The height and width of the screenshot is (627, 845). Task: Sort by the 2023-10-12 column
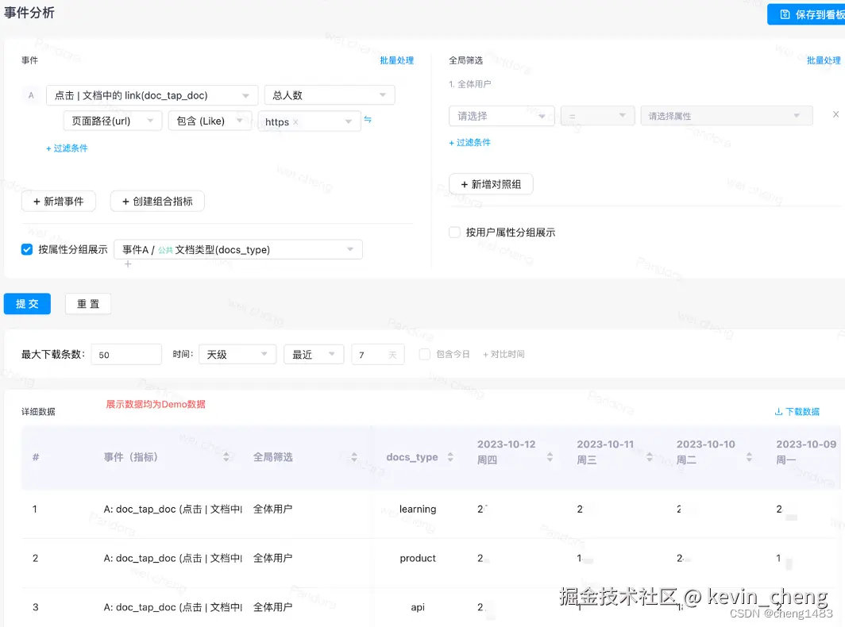coord(550,457)
